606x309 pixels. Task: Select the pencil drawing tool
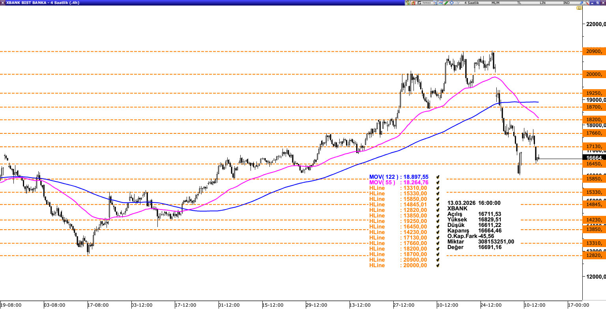click(x=446, y=3)
